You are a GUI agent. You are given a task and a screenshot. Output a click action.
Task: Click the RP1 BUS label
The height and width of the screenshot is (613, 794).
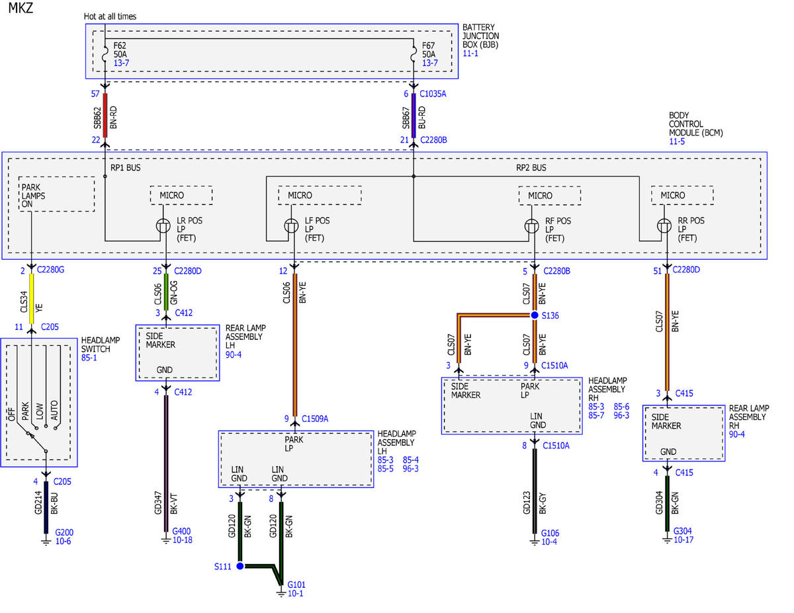click(126, 167)
